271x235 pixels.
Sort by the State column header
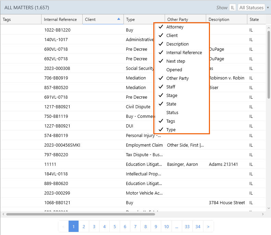257,19
